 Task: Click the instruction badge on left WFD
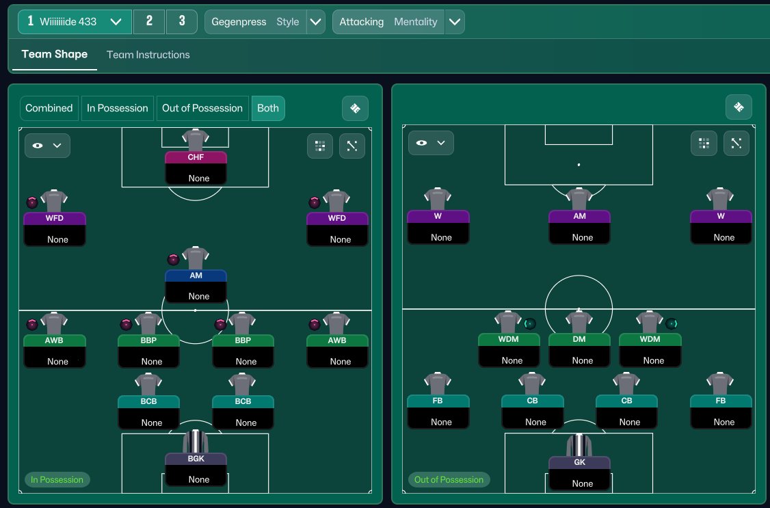32,202
